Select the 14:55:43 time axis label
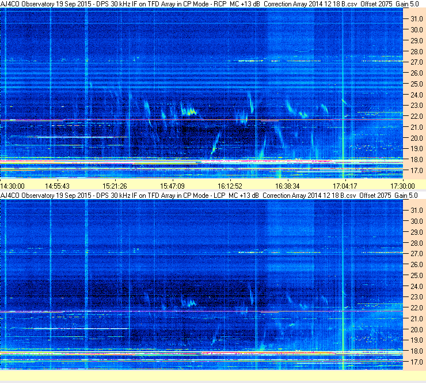The image size is (426, 383). (58, 186)
